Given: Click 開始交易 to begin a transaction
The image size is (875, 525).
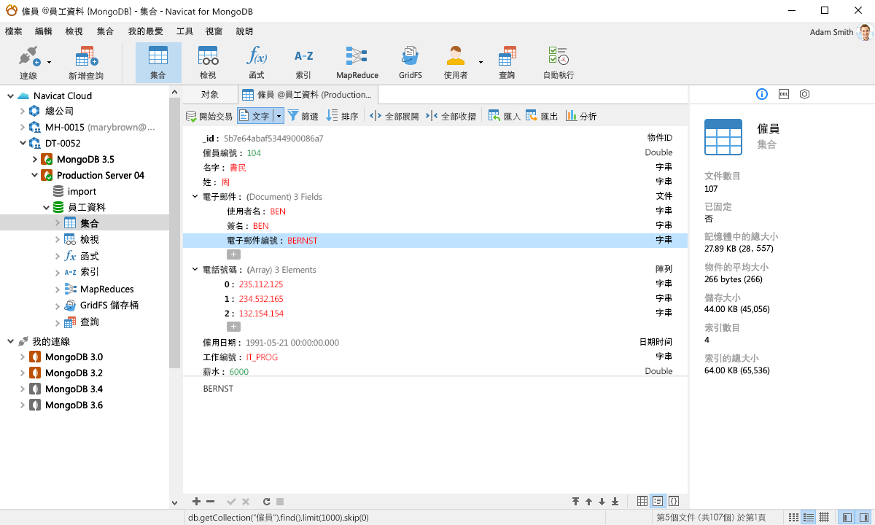Looking at the screenshot, I should 211,115.
